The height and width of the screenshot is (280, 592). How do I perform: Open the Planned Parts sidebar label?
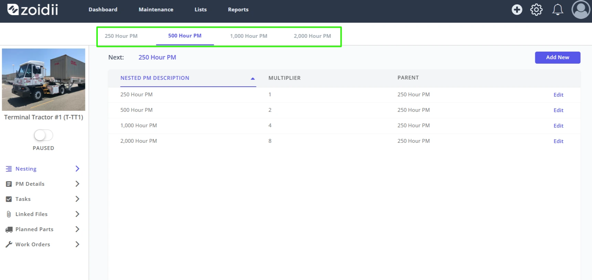[x=34, y=229]
